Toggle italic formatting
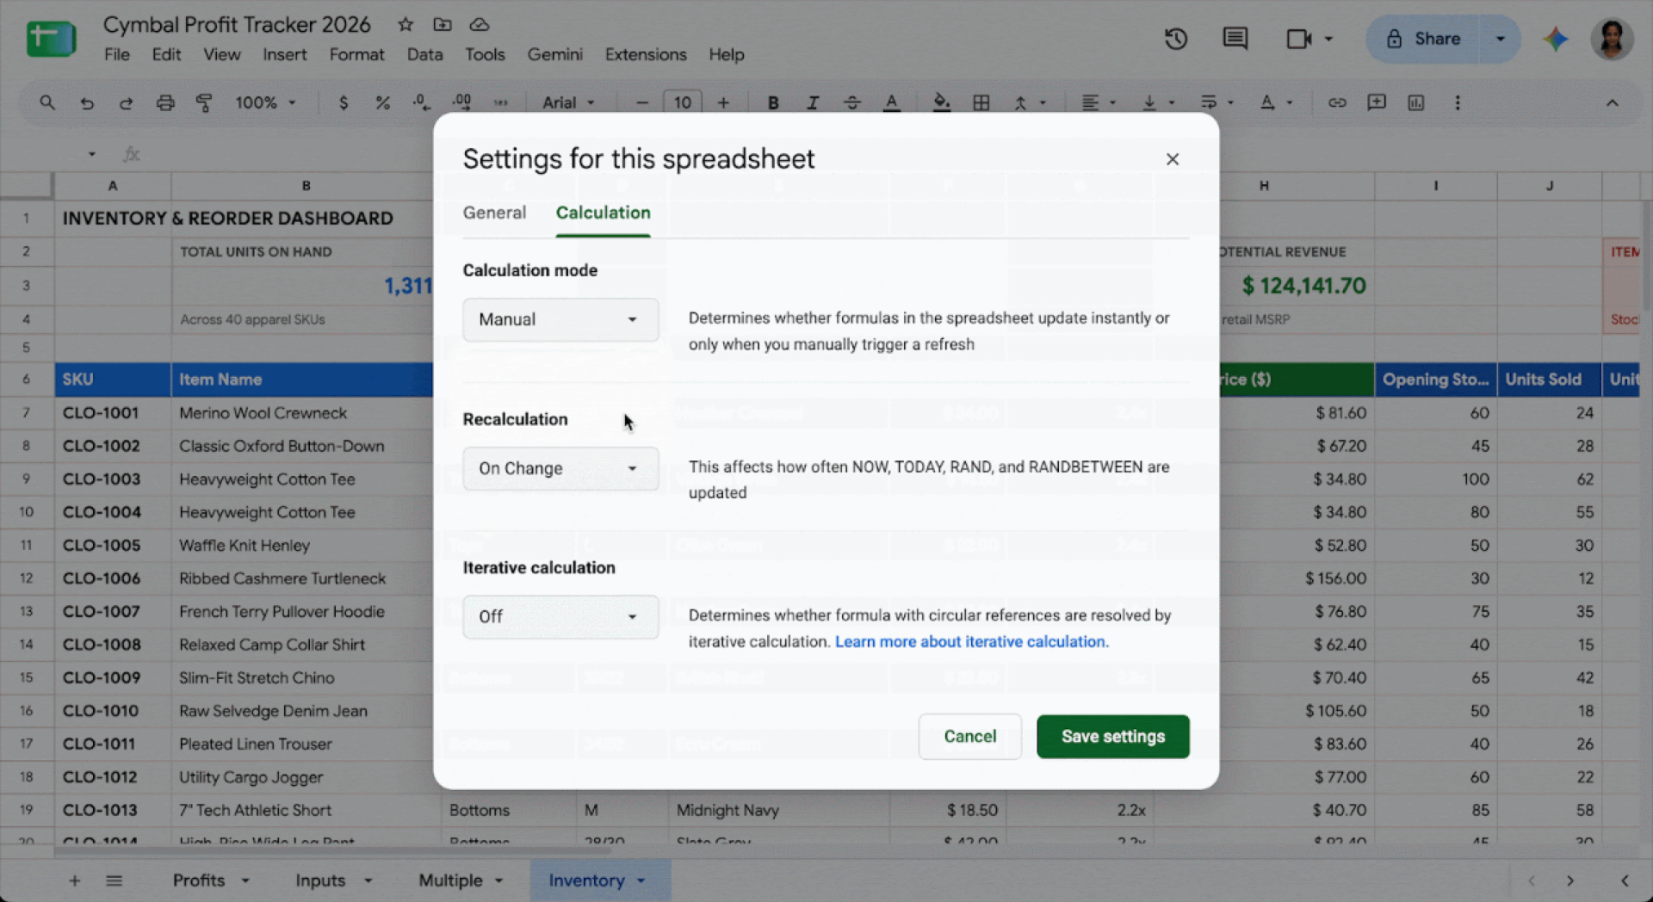 pos(813,102)
